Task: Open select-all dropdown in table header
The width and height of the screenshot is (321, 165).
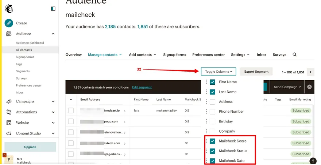Action: coord(71,100)
